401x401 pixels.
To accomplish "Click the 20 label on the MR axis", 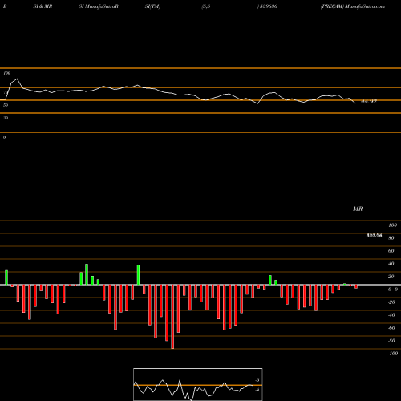I will pyautogui.click(x=391, y=277).
